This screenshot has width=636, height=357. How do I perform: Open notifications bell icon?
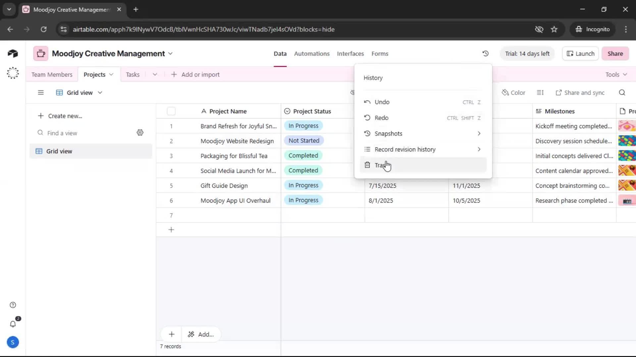tap(13, 324)
